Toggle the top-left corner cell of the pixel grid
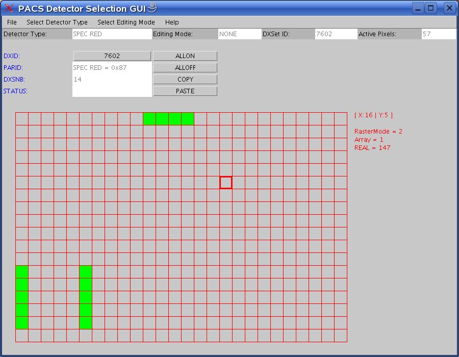 22,119
